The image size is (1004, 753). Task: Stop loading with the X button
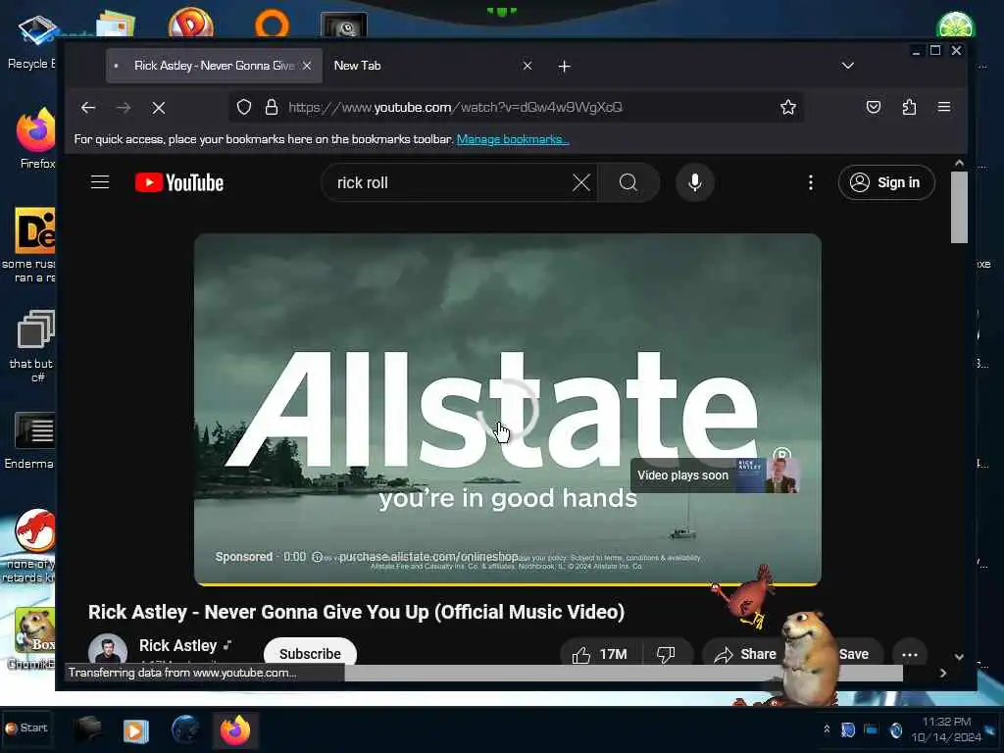[x=159, y=108]
